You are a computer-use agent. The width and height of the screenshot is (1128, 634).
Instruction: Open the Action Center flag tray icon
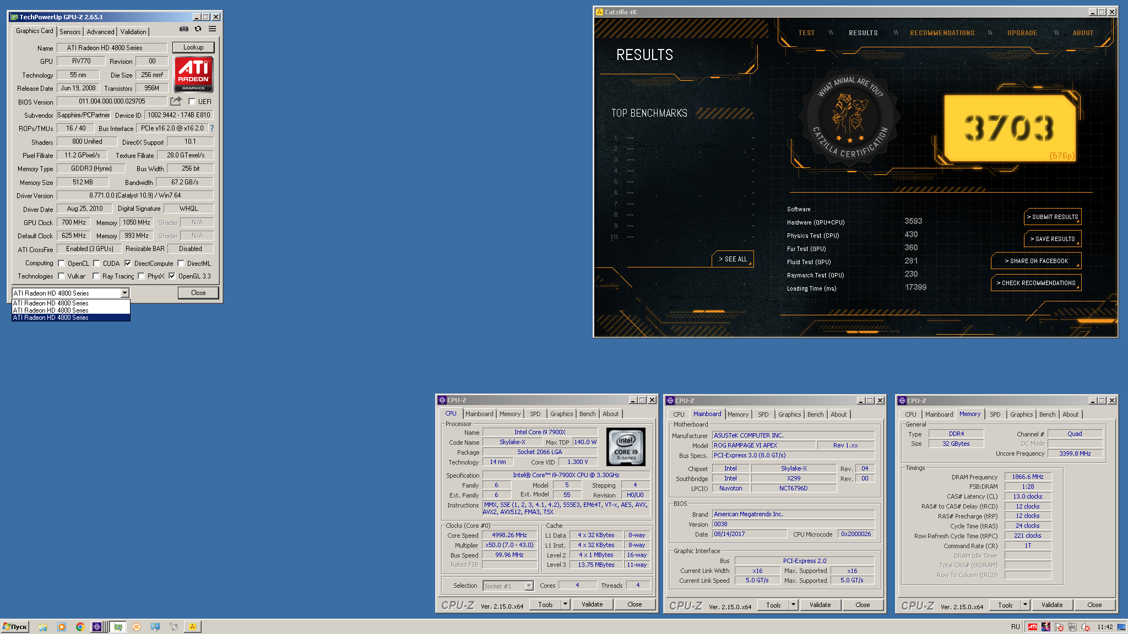1059,627
